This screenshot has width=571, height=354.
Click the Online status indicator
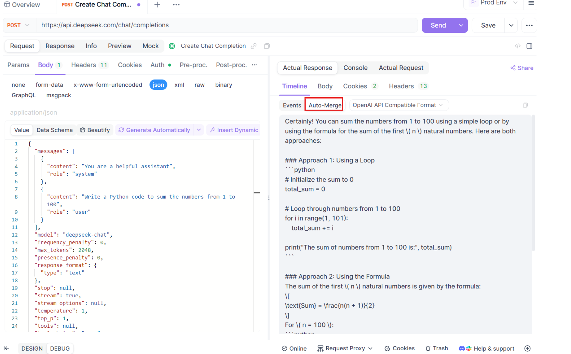[x=294, y=349]
